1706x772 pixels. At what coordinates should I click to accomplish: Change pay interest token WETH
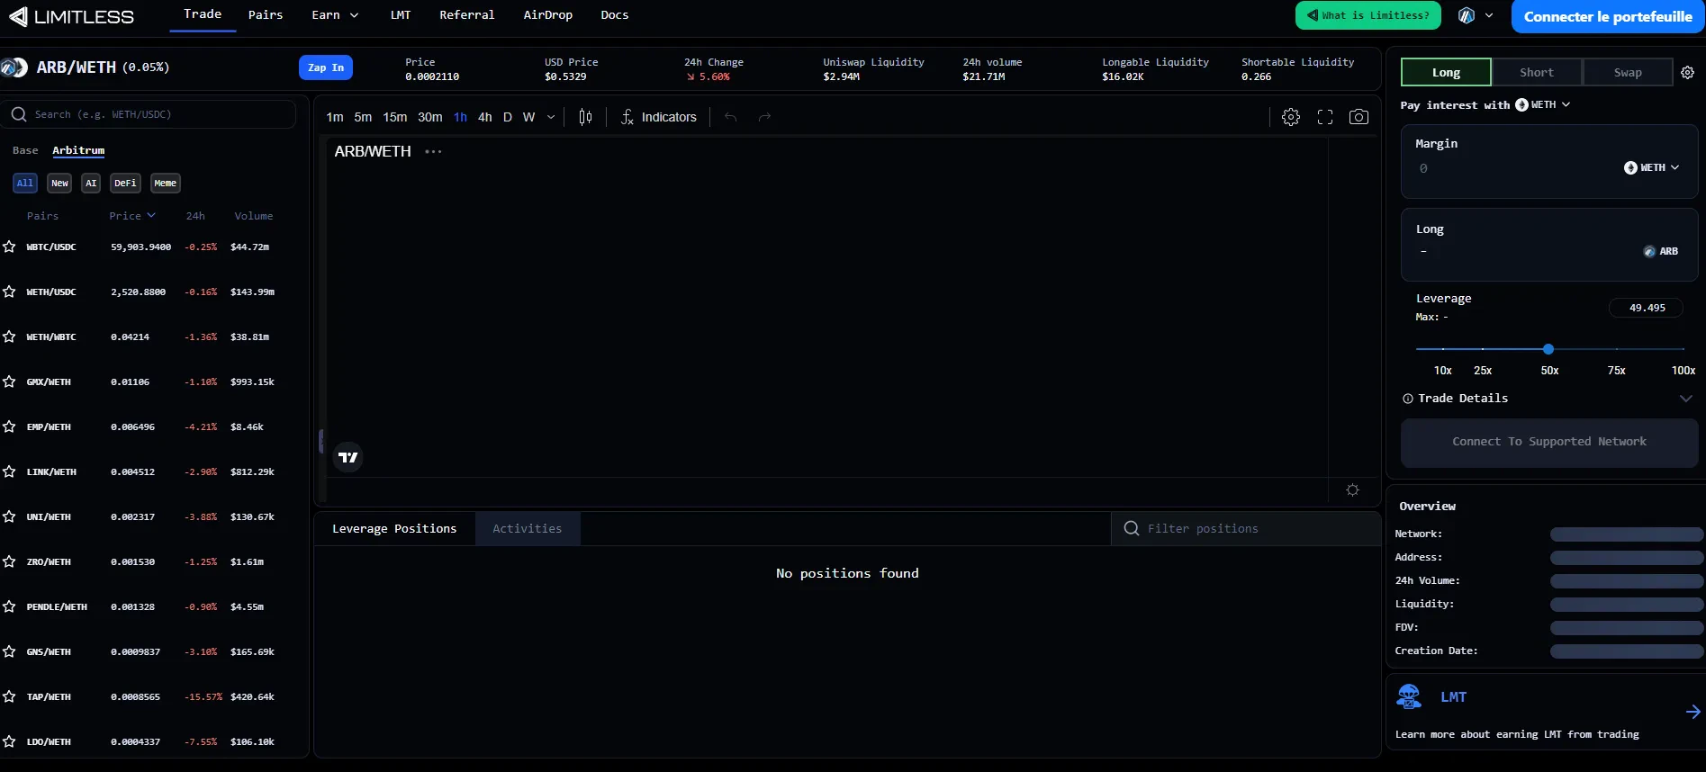[1543, 104]
